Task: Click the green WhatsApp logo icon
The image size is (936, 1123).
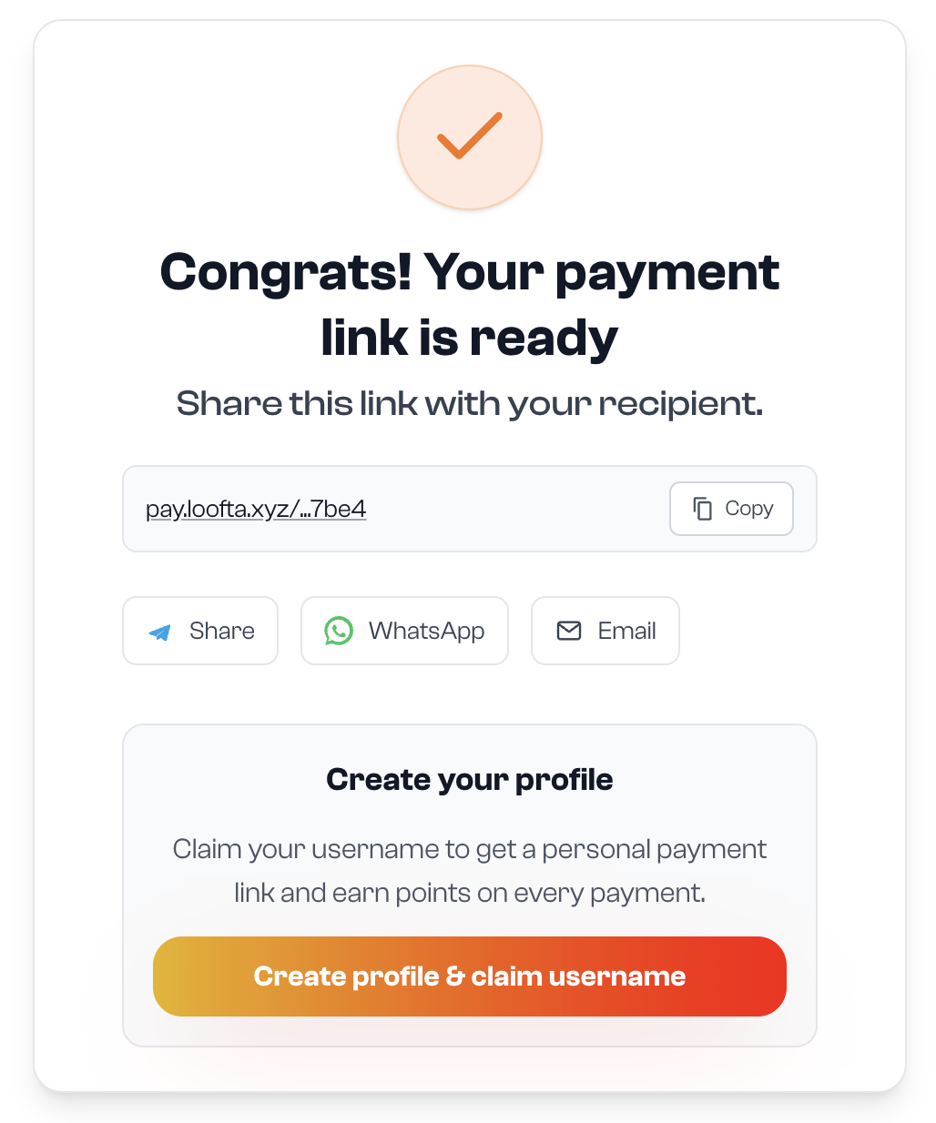Action: click(339, 631)
